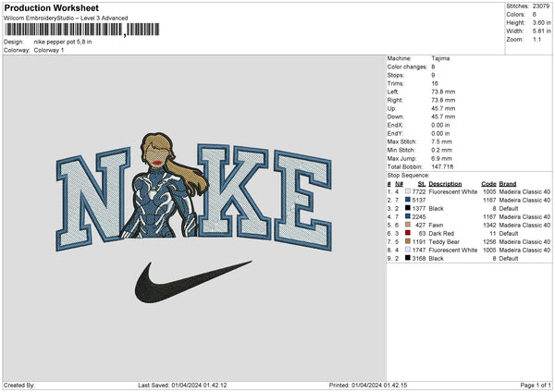Viewport: 555px width, 392px height.
Task: Click the 'Right:' measurement label
Action: 394,100
